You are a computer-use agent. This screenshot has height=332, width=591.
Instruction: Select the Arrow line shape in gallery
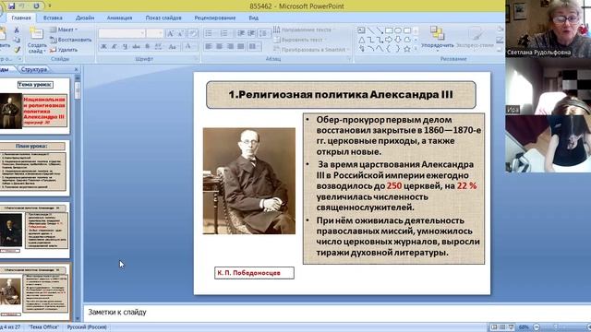click(380, 30)
